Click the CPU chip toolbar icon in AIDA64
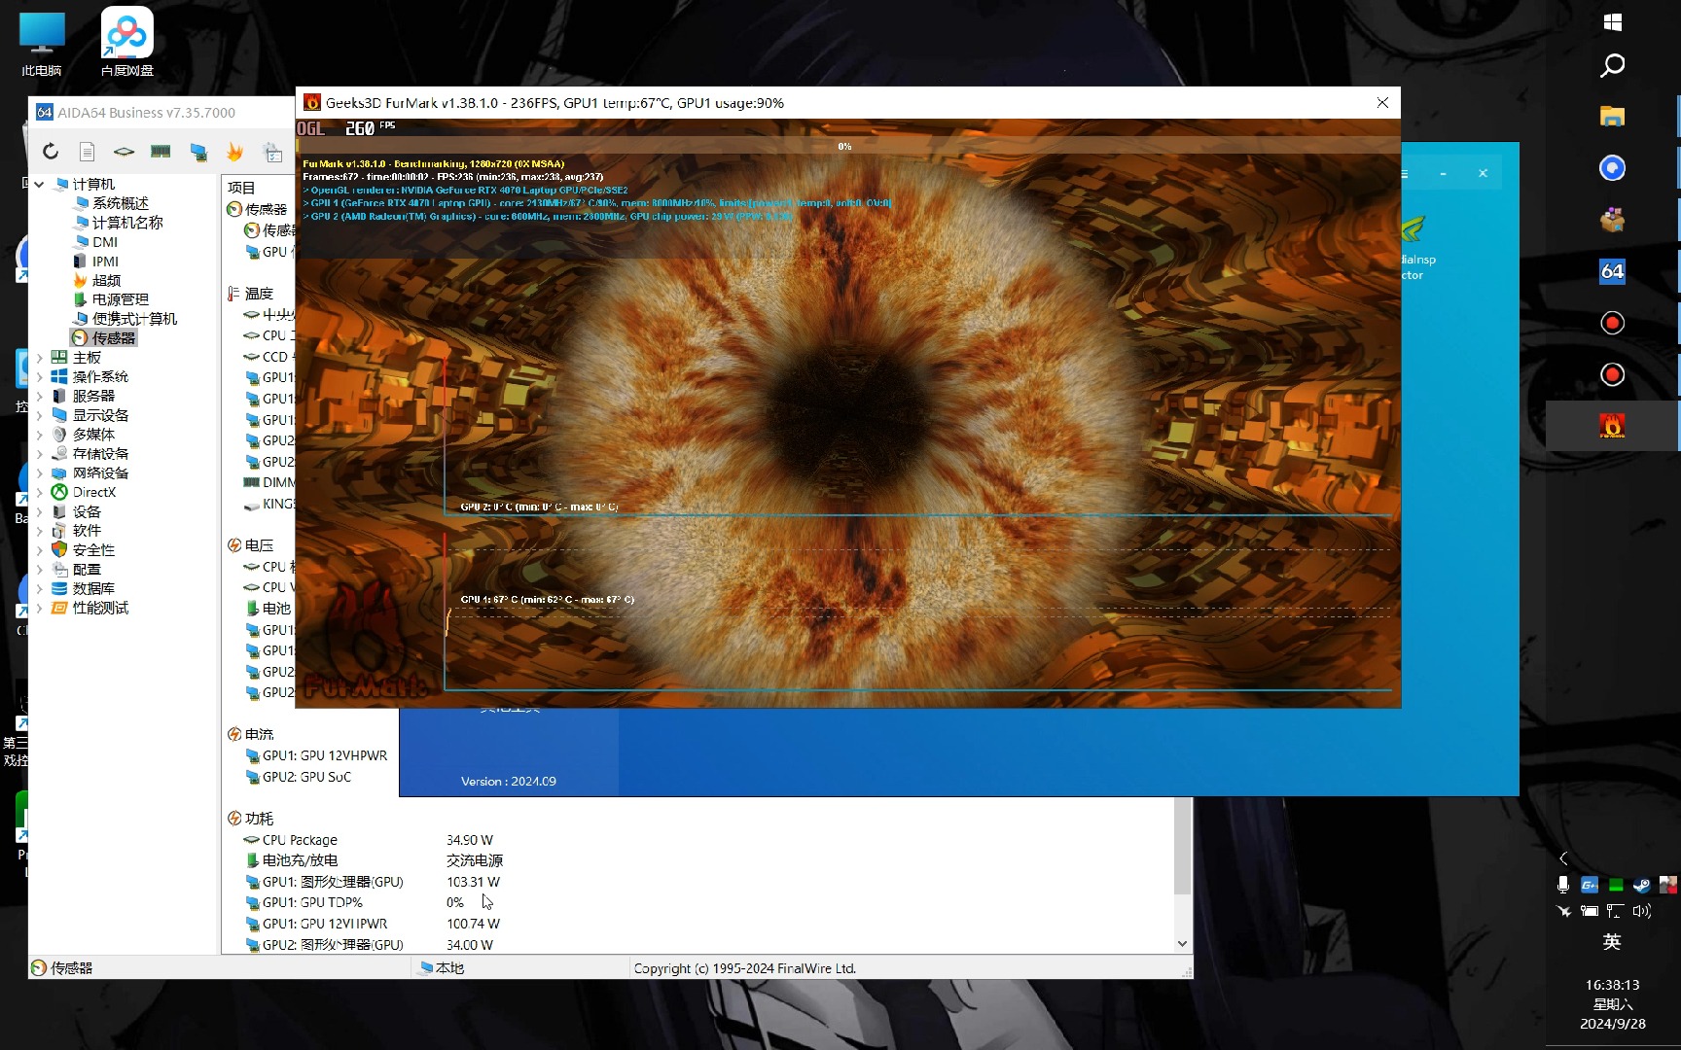The height and width of the screenshot is (1050, 1681). [x=124, y=152]
